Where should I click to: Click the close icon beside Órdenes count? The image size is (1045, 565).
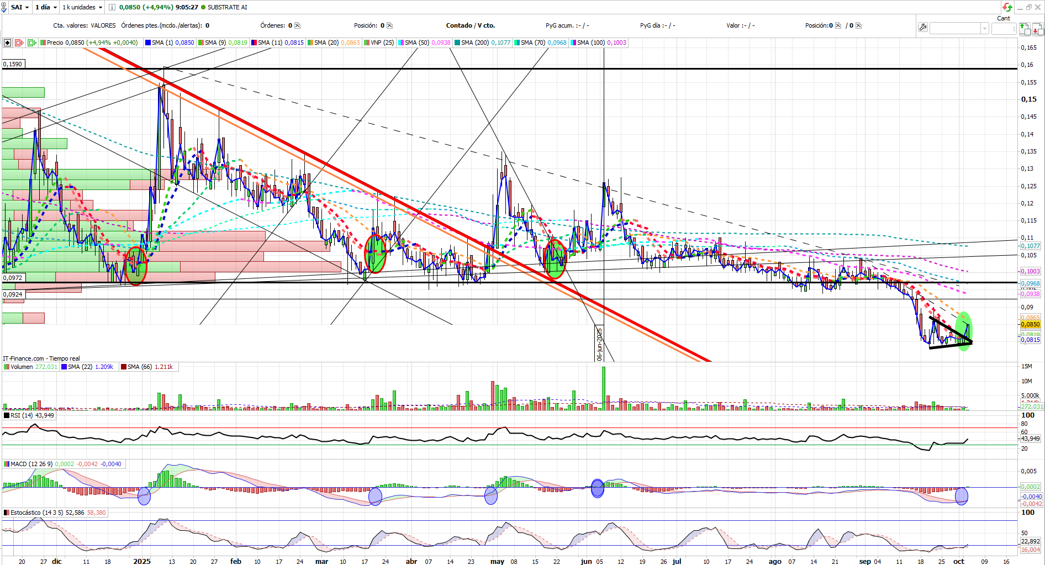pyautogui.click(x=298, y=25)
